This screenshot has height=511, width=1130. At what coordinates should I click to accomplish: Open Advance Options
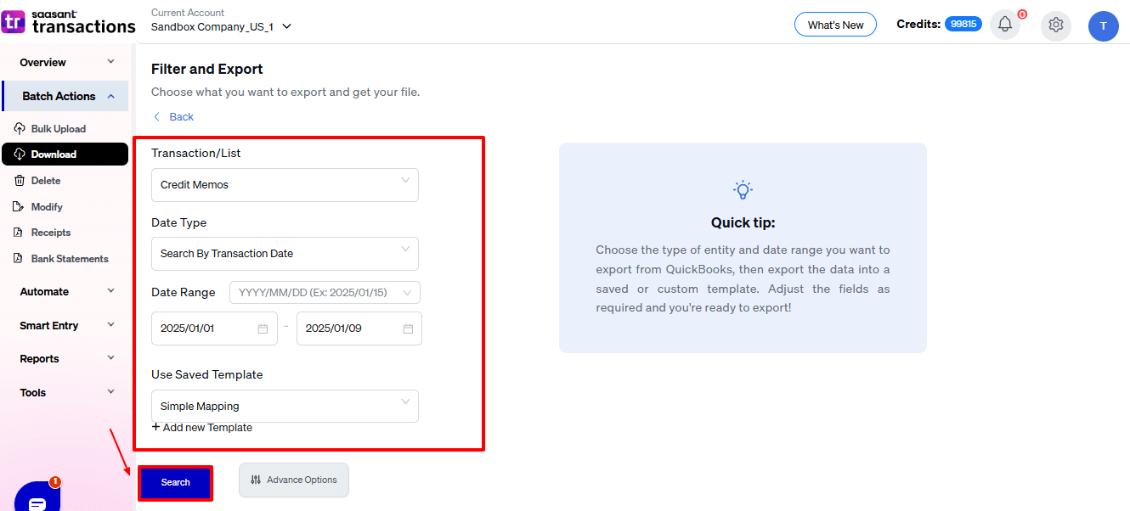click(x=294, y=480)
